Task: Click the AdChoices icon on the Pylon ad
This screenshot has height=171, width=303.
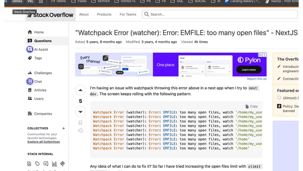Action: (x=260, y=55)
